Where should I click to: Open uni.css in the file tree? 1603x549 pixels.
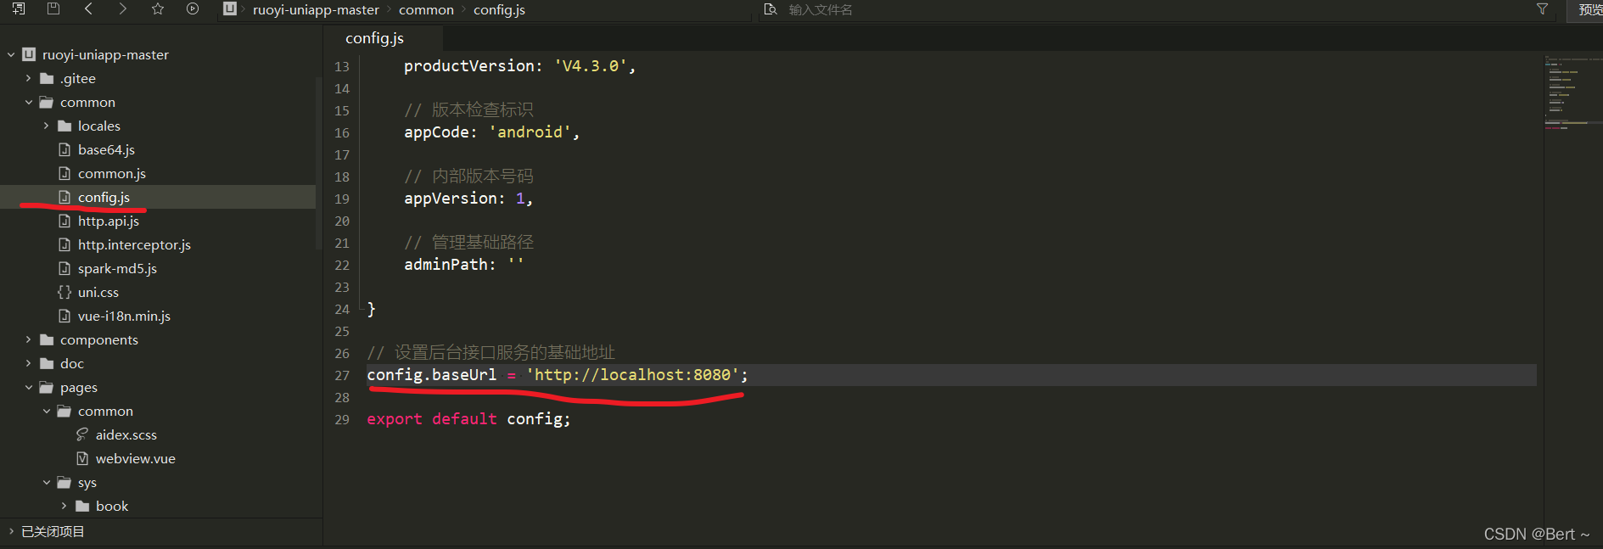98,292
